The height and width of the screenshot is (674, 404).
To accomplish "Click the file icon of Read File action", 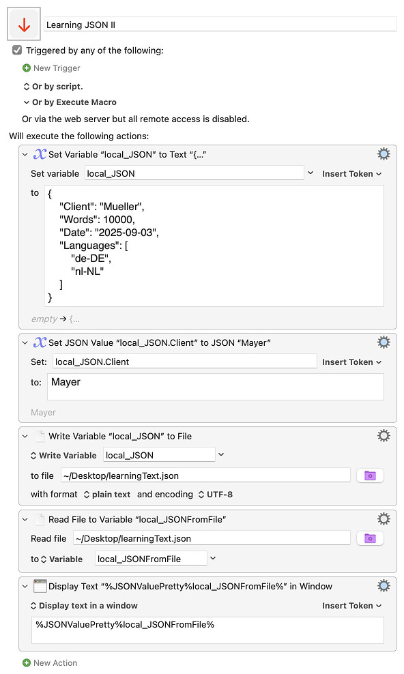I will tap(40, 519).
